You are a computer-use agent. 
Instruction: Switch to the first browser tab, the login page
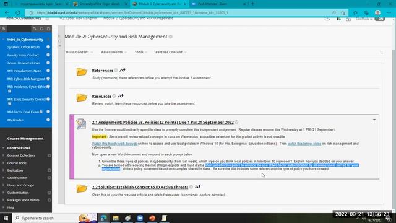[41, 4]
